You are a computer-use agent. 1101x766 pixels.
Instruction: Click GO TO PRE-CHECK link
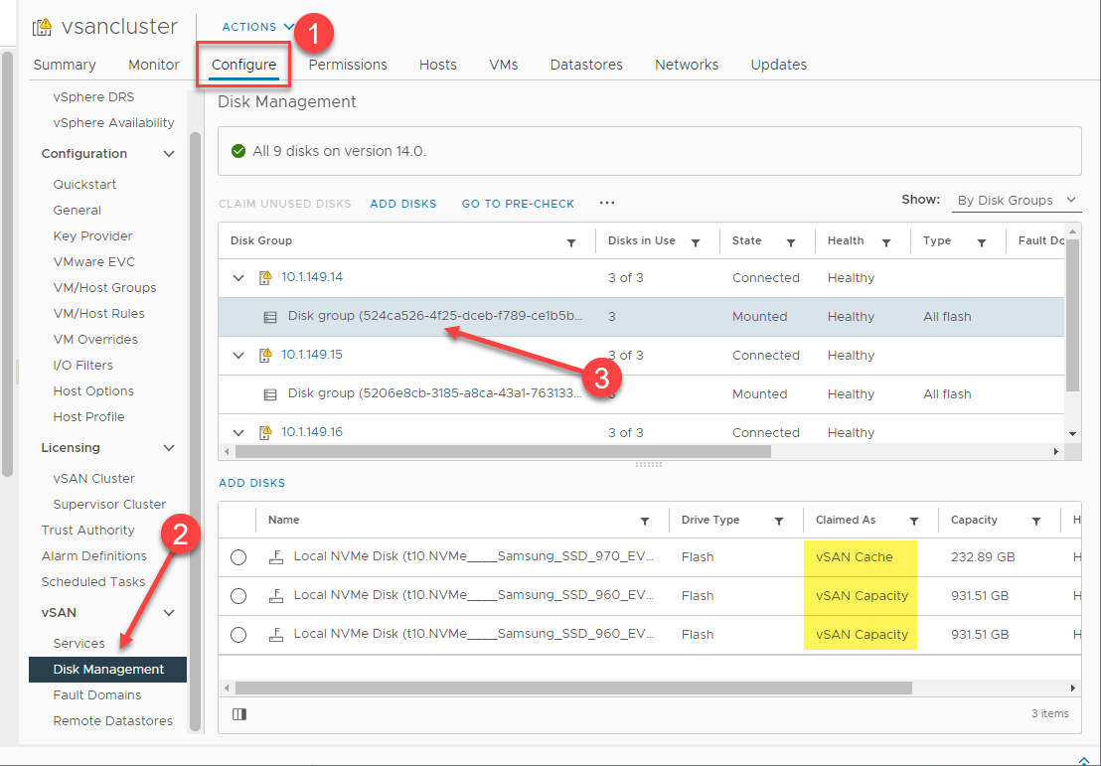tap(518, 204)
